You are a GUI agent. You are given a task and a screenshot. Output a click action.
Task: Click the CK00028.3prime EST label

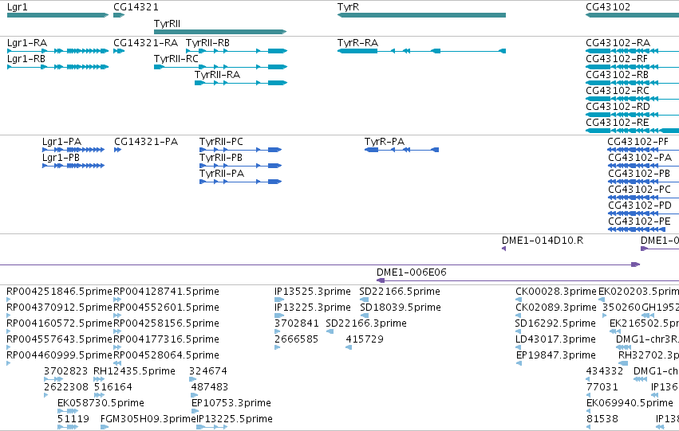(556, 292)
